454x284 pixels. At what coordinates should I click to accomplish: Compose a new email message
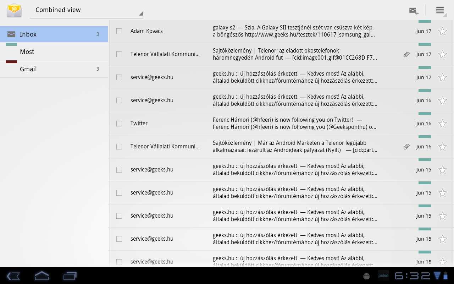click(414, 11)
